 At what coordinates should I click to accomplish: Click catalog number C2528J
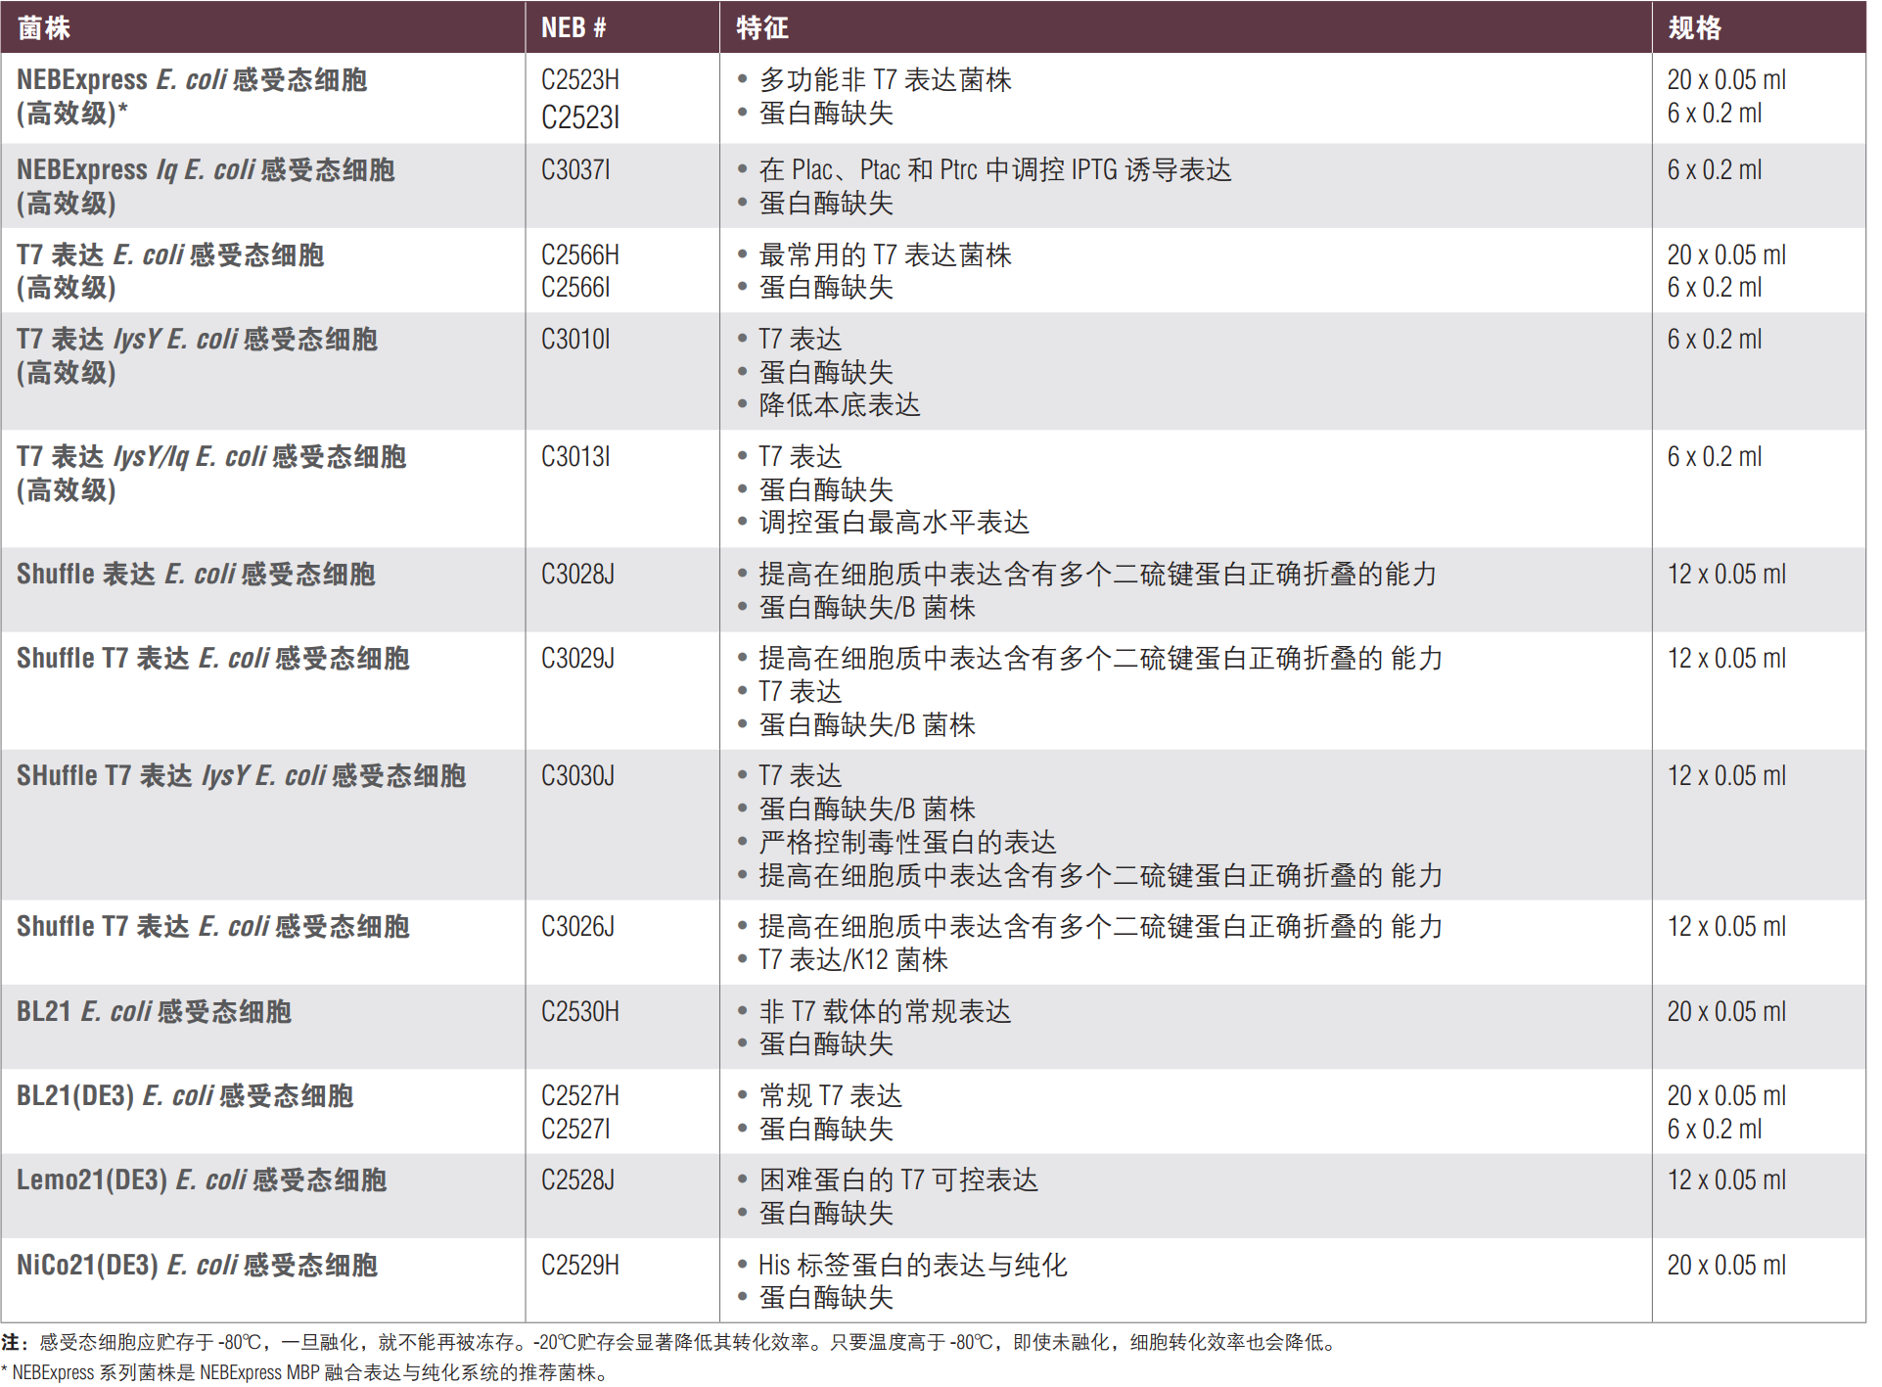(x=577, y=1179)
